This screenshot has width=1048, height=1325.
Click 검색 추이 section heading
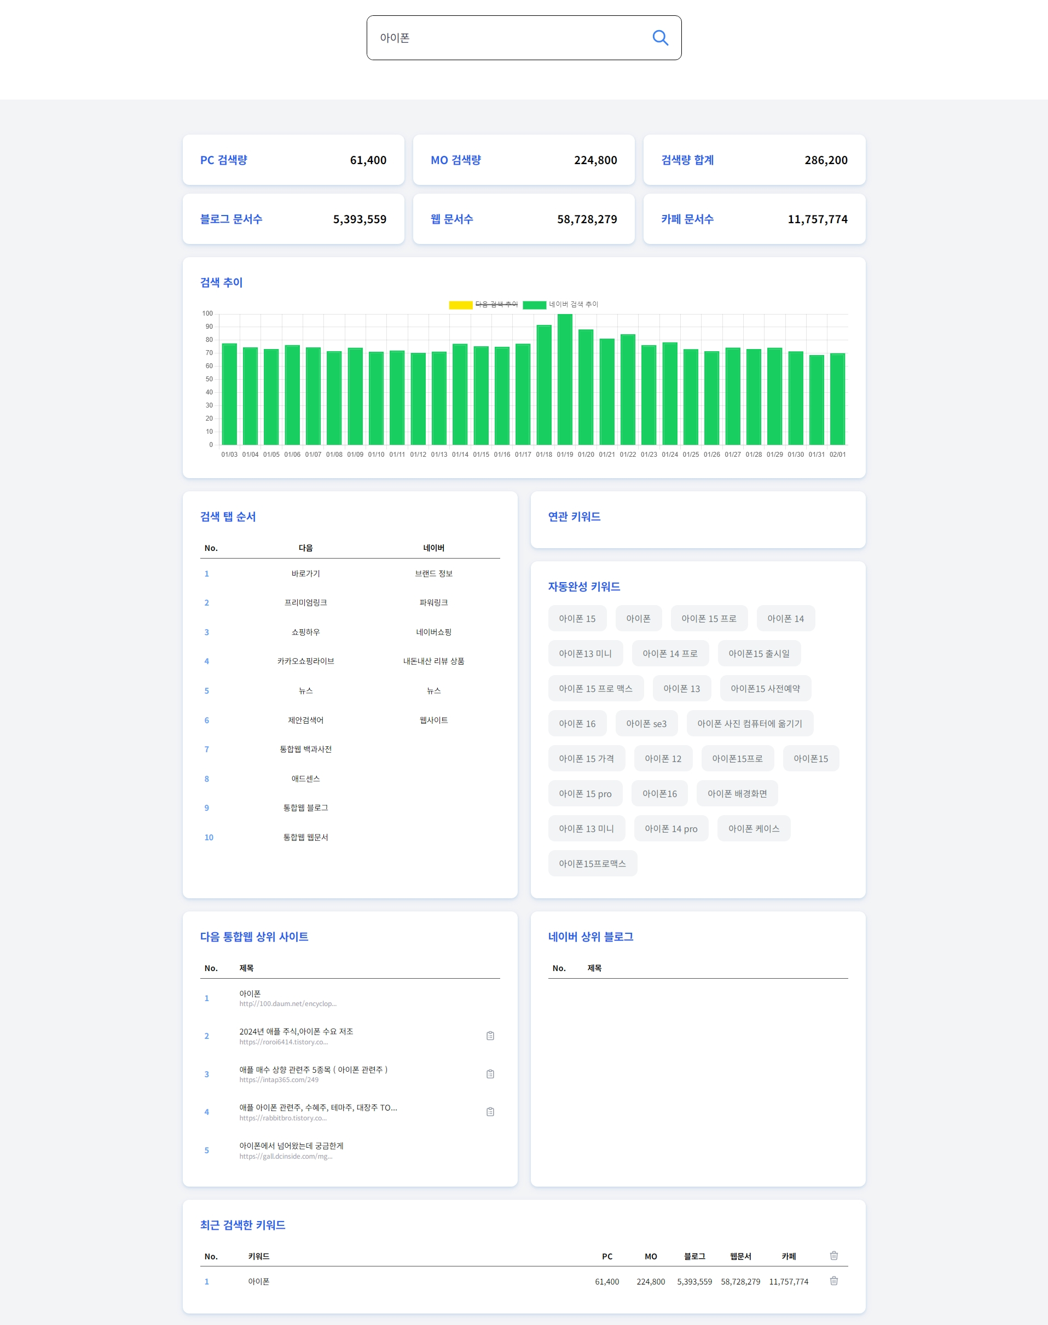(x=222, y=282)
